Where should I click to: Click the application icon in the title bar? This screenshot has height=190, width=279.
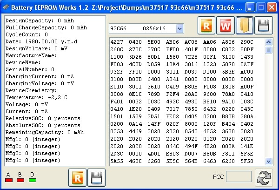click(x=6, y=7)
